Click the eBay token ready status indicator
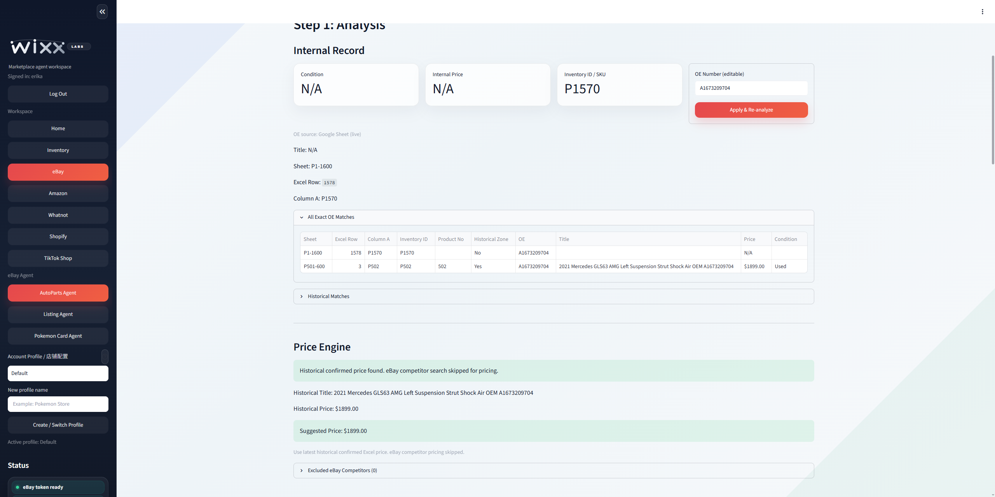The height and width of the screenshot is (497, 995). (x=58, y=487)
